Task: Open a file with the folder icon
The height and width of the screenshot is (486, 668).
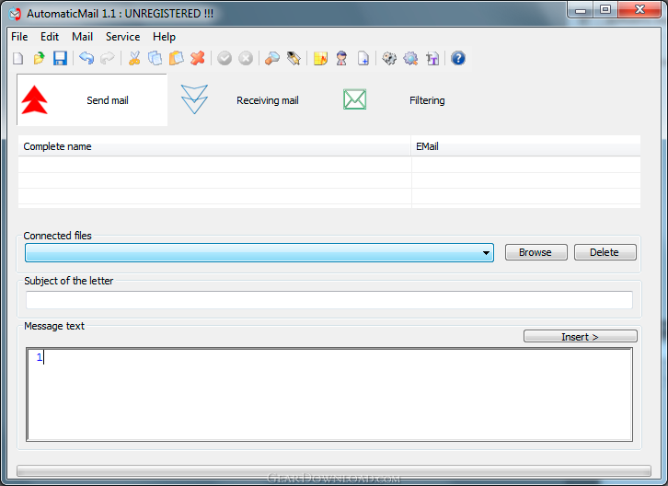Action: (40, 58)
